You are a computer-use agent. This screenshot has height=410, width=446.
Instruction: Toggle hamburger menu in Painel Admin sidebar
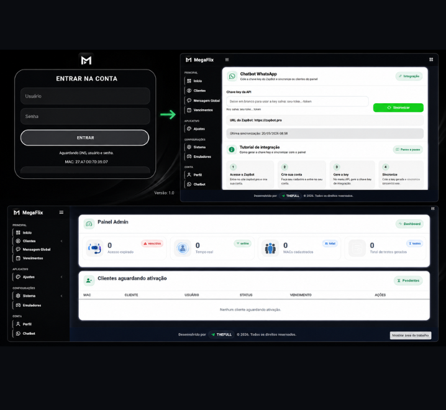[x=61, y=212]
